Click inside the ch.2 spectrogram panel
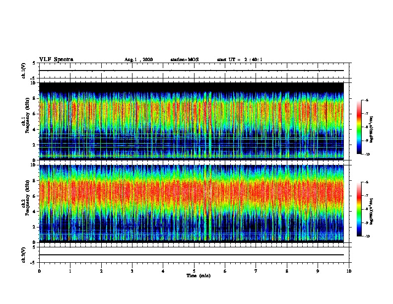The image size is (393, 304). click(x=192, y=204)
